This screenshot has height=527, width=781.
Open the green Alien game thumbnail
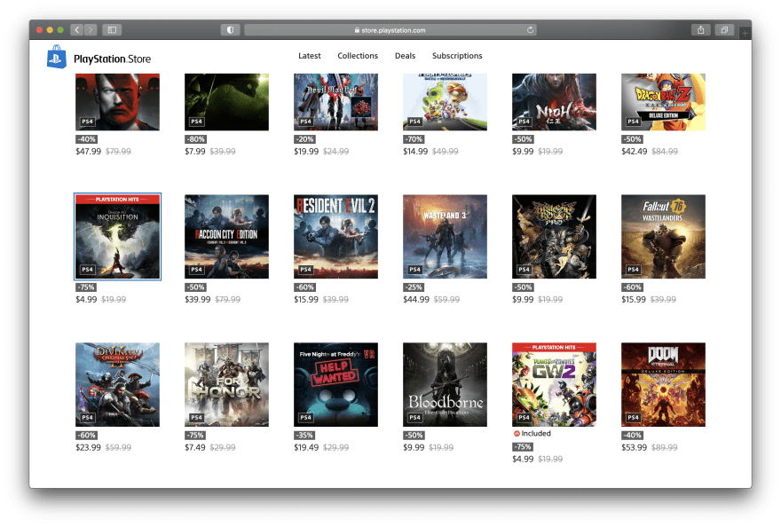click(226, 102)
